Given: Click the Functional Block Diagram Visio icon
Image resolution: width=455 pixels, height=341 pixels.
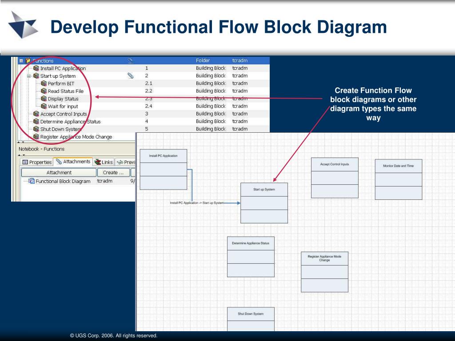Looking at the screenshot, I should (32, 181).
